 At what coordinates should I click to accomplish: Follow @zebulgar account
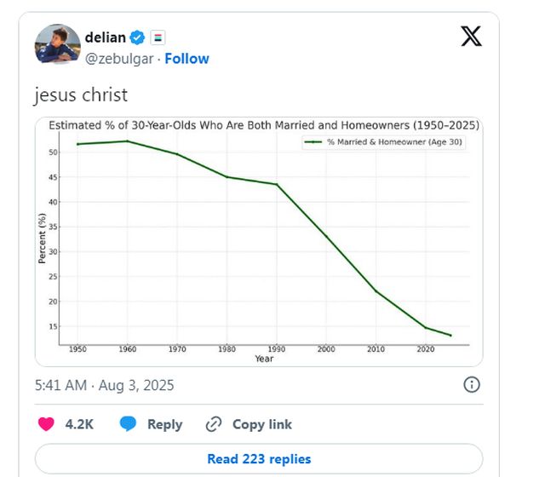coord(186,59)
